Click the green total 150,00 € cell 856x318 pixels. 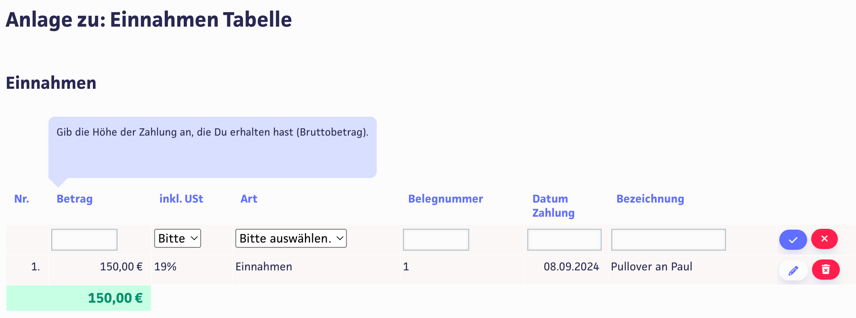click(79, 298)
